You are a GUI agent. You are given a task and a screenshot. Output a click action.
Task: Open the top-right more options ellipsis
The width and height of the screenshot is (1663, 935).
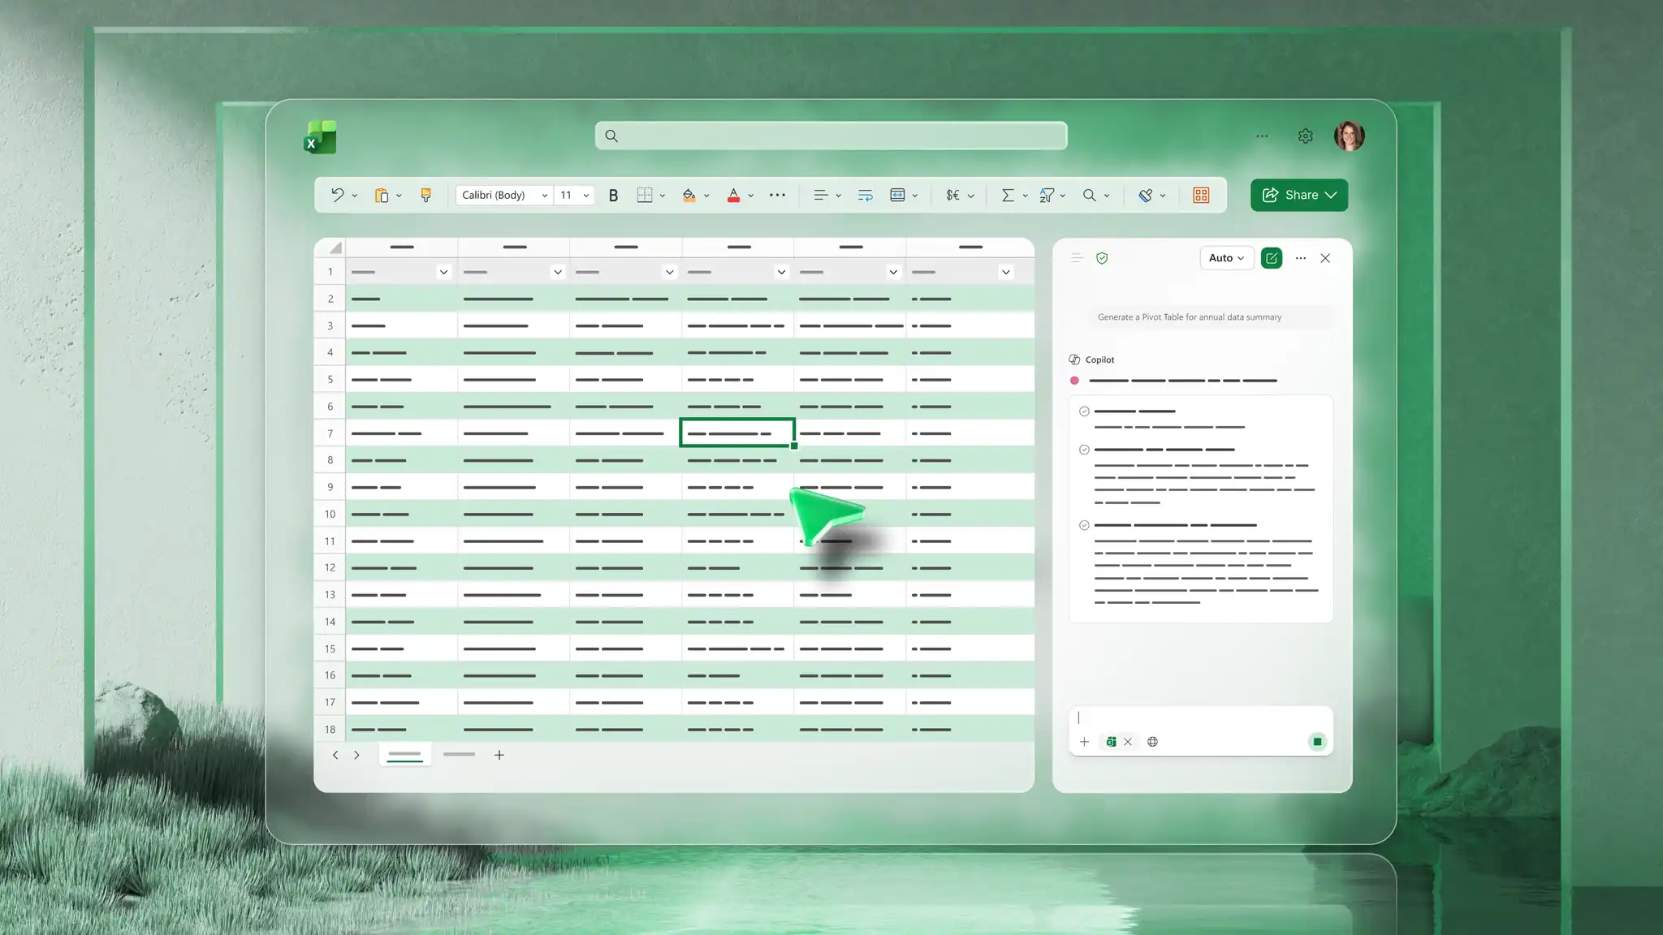1262,136
